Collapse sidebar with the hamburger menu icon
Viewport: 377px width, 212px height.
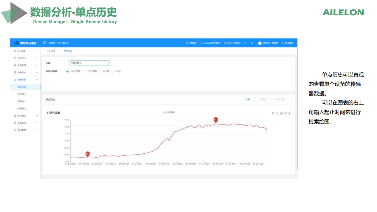pos(45,43)
